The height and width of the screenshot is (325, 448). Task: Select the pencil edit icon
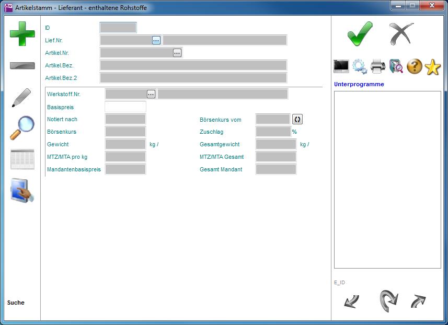21,98
